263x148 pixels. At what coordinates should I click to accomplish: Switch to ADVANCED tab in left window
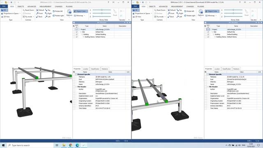32,7
